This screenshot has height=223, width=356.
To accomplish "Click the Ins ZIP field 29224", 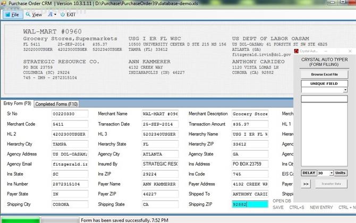I will [160, 174].
